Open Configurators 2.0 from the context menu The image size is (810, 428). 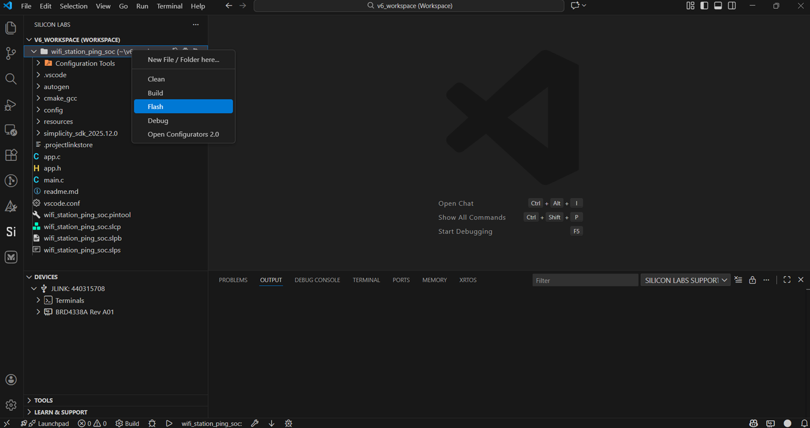(183, 134)
